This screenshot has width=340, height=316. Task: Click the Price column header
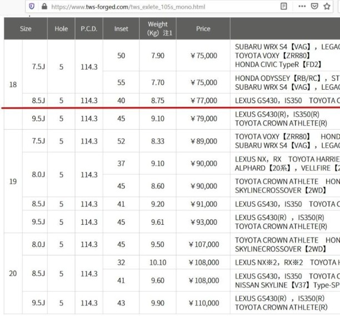coord(203,29)
